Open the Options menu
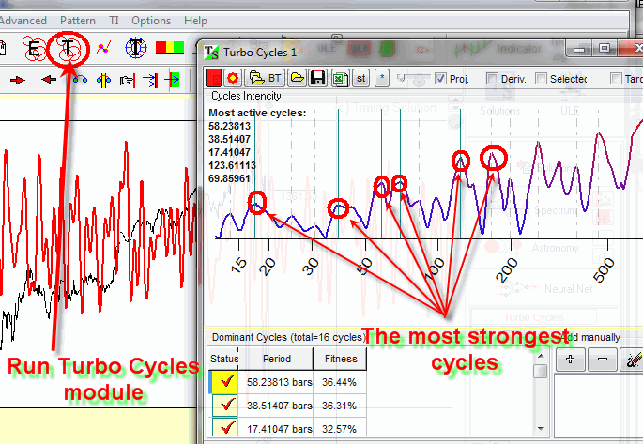The height and width of the screenshot is (444, 643). point(151,20)
